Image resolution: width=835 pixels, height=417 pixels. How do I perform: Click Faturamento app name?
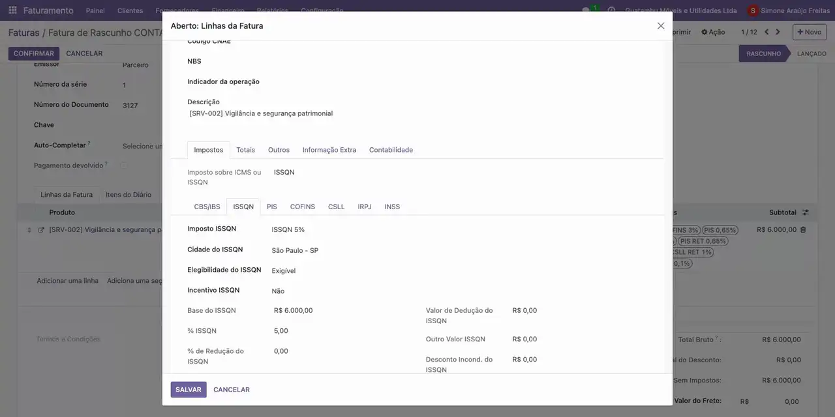click(48, 10)
